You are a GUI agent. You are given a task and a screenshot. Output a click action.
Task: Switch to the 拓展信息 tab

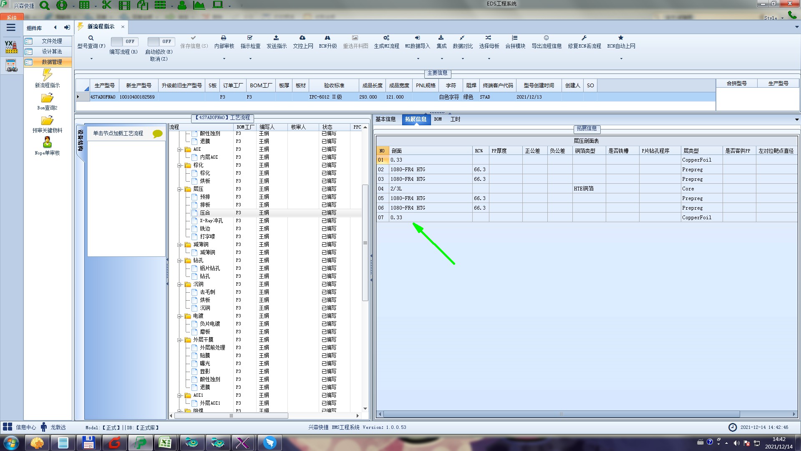[x=416, y=119]
